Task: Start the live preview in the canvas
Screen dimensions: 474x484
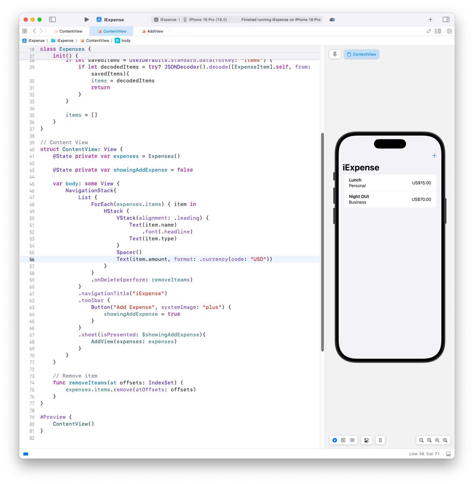Action: point(335,440)
